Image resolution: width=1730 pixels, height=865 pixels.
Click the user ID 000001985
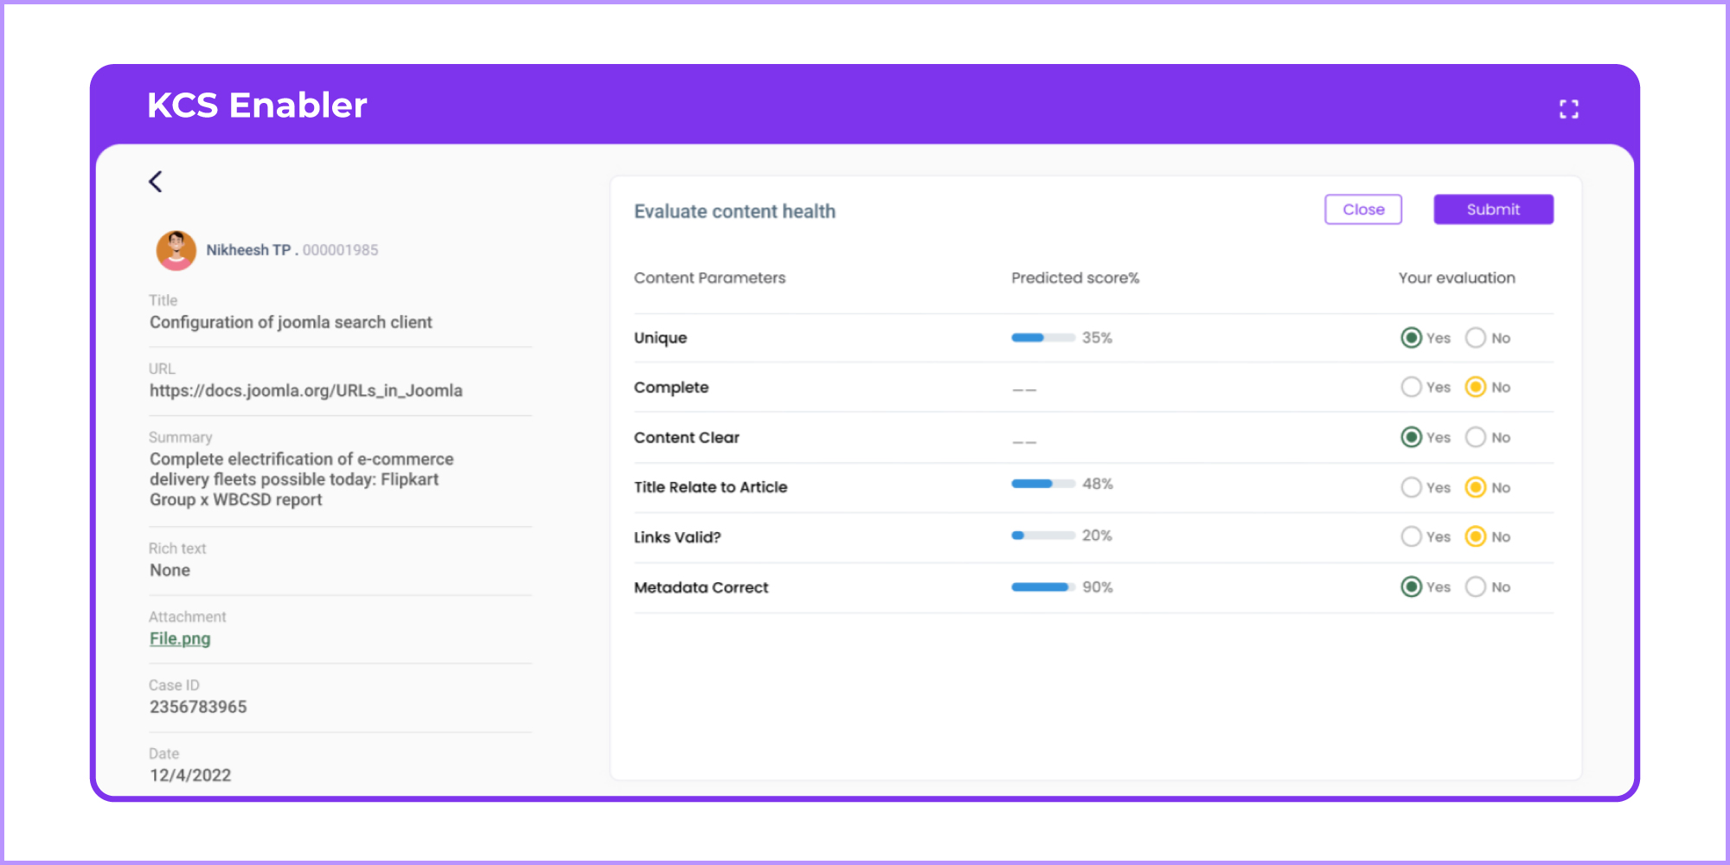click(x=340, y=250)
